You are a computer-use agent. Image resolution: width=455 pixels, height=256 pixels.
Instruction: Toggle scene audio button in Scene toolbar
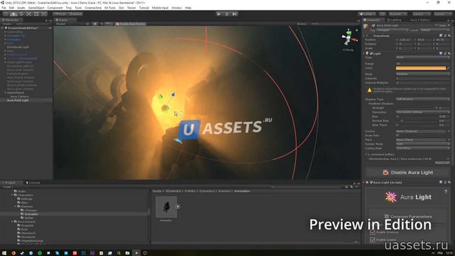pyautogui.click(x=101, y=24)
